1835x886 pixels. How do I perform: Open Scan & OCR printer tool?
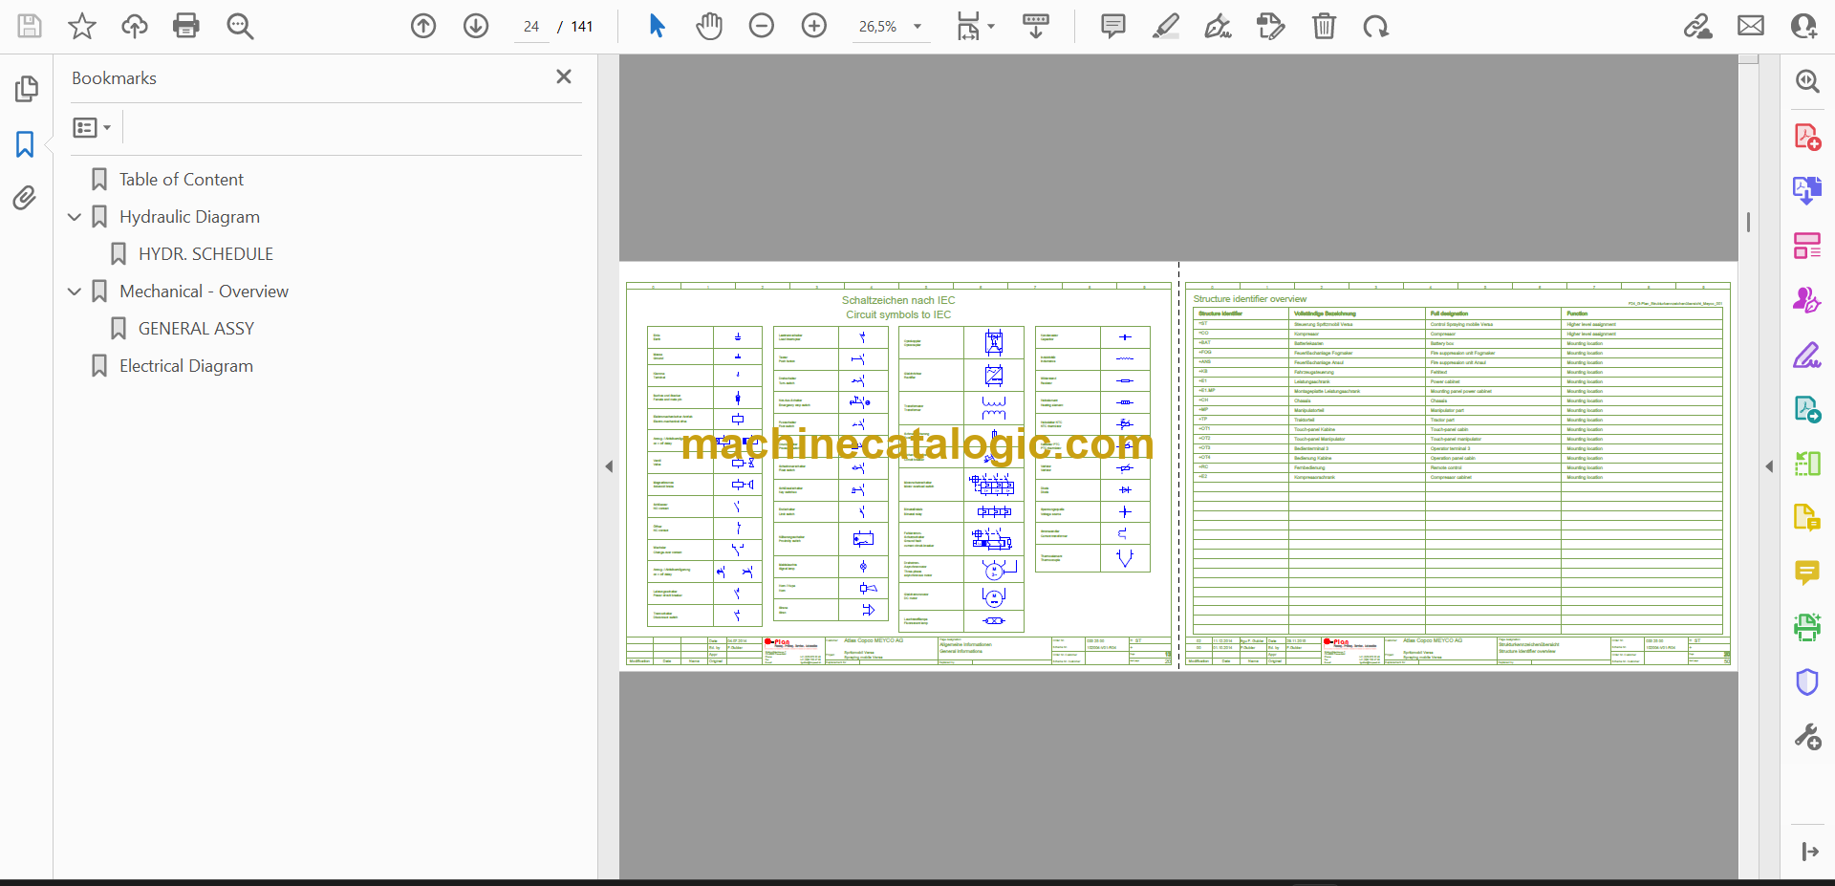click(1807, 627)
